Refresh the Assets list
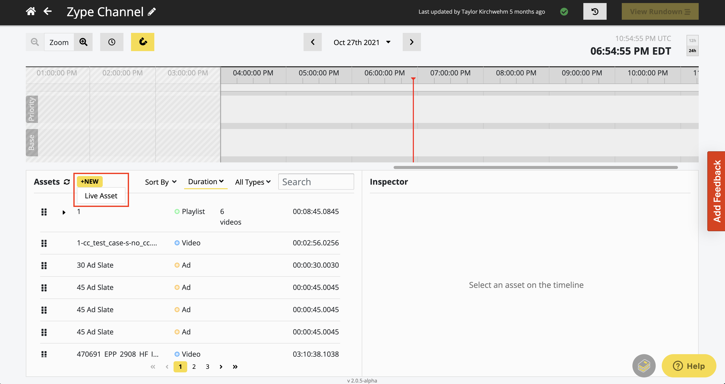The width and height of the screenshot is (725, 384). (67, 182)
